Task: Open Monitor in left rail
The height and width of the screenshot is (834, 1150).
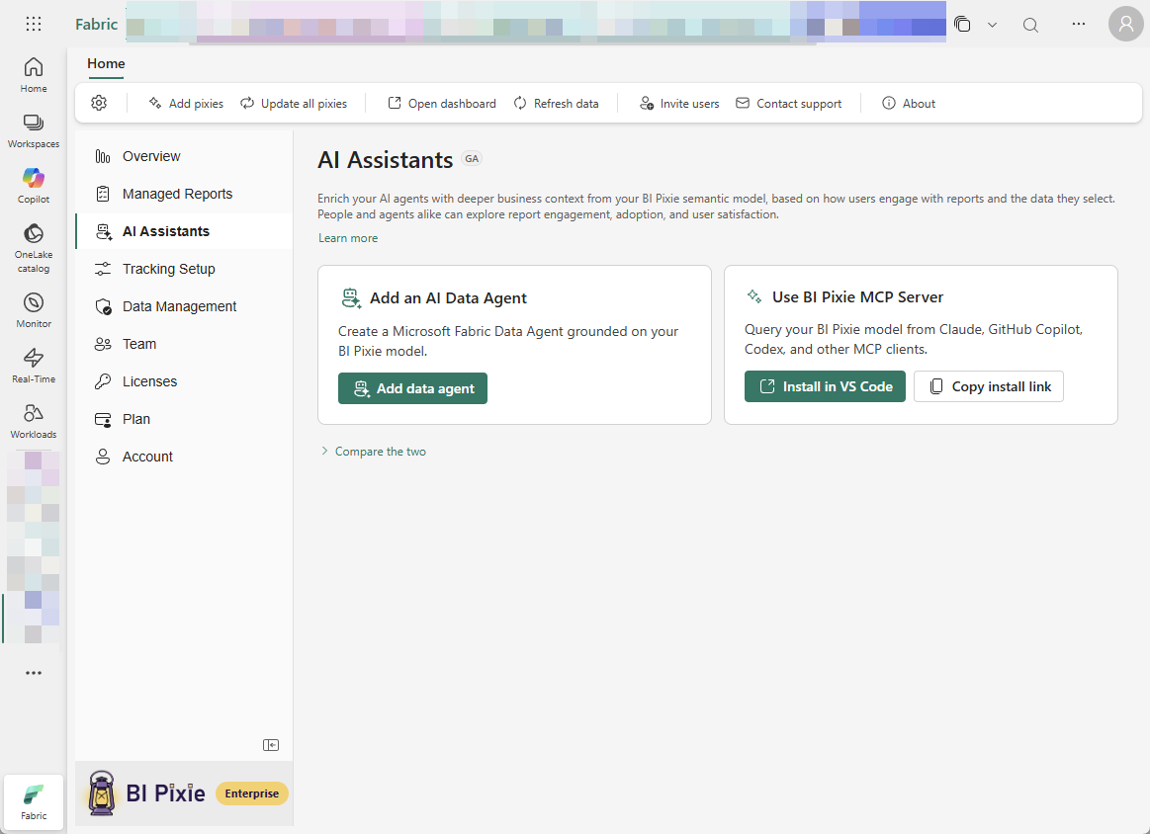Action: coord(34,310)
